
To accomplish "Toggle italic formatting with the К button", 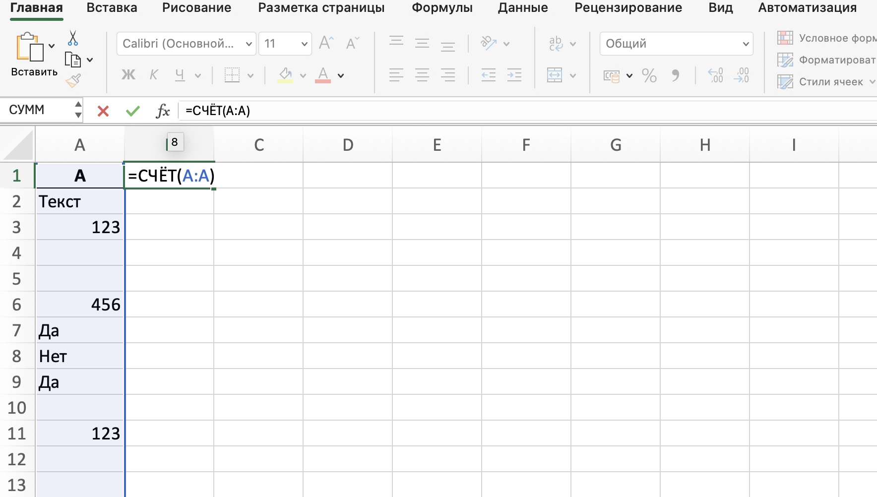I will [154, 75].
